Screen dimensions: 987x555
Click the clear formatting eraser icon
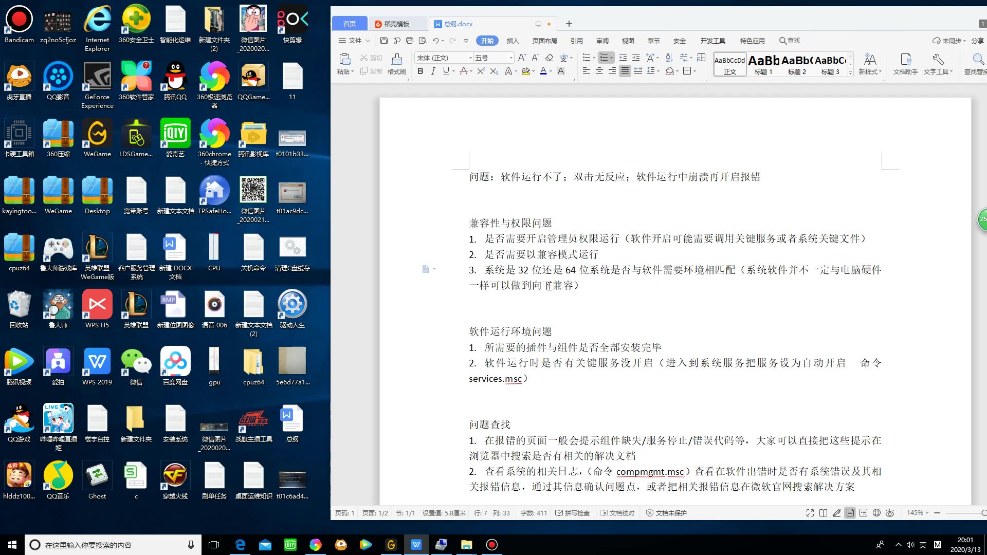tap(549, 58)
